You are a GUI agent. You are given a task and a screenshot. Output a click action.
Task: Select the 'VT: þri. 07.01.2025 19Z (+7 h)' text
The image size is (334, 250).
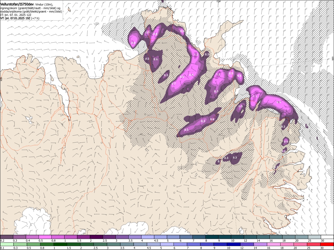click(20, 19)
